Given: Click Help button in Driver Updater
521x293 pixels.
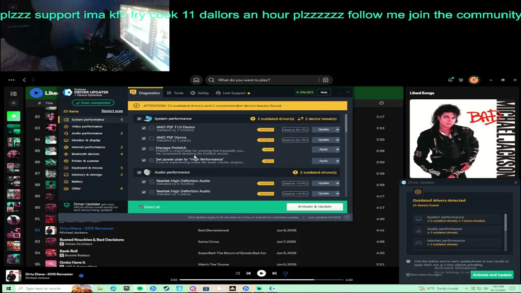Looking at the screenshot, I should (x=324, y=92).
